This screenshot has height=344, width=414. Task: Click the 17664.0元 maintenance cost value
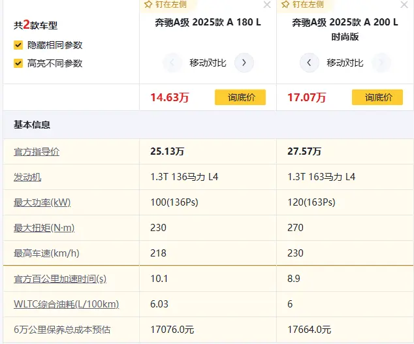pyautogui.click(x=309, y=330)
